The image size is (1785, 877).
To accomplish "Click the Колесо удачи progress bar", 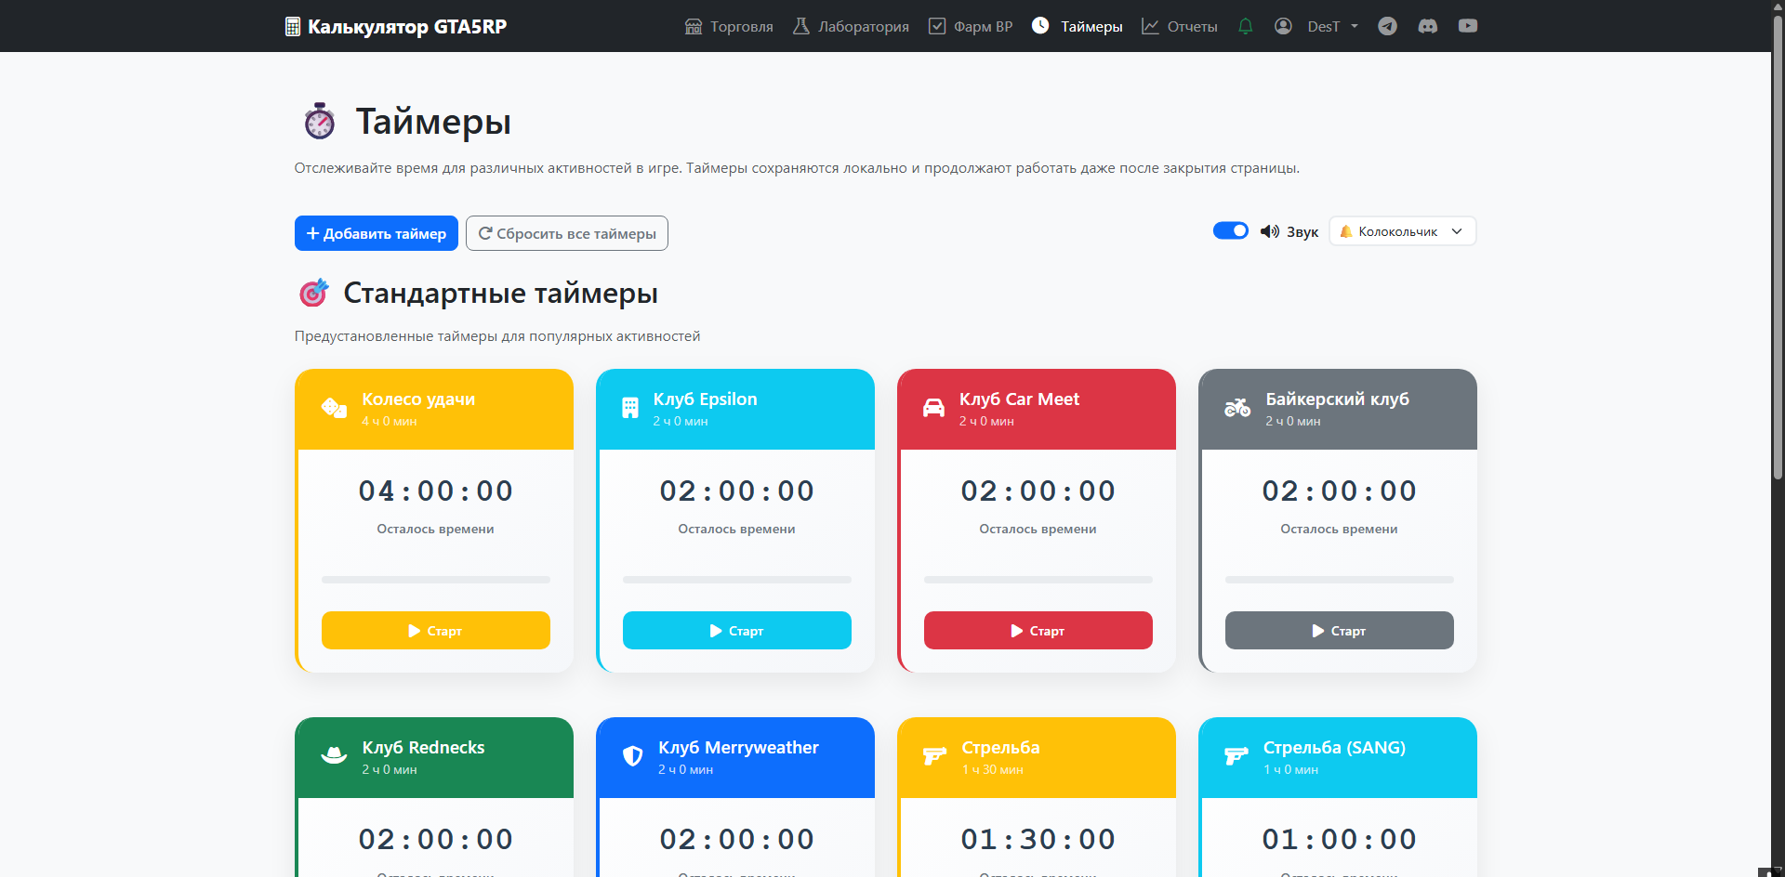I will click(x=436, y=580).
